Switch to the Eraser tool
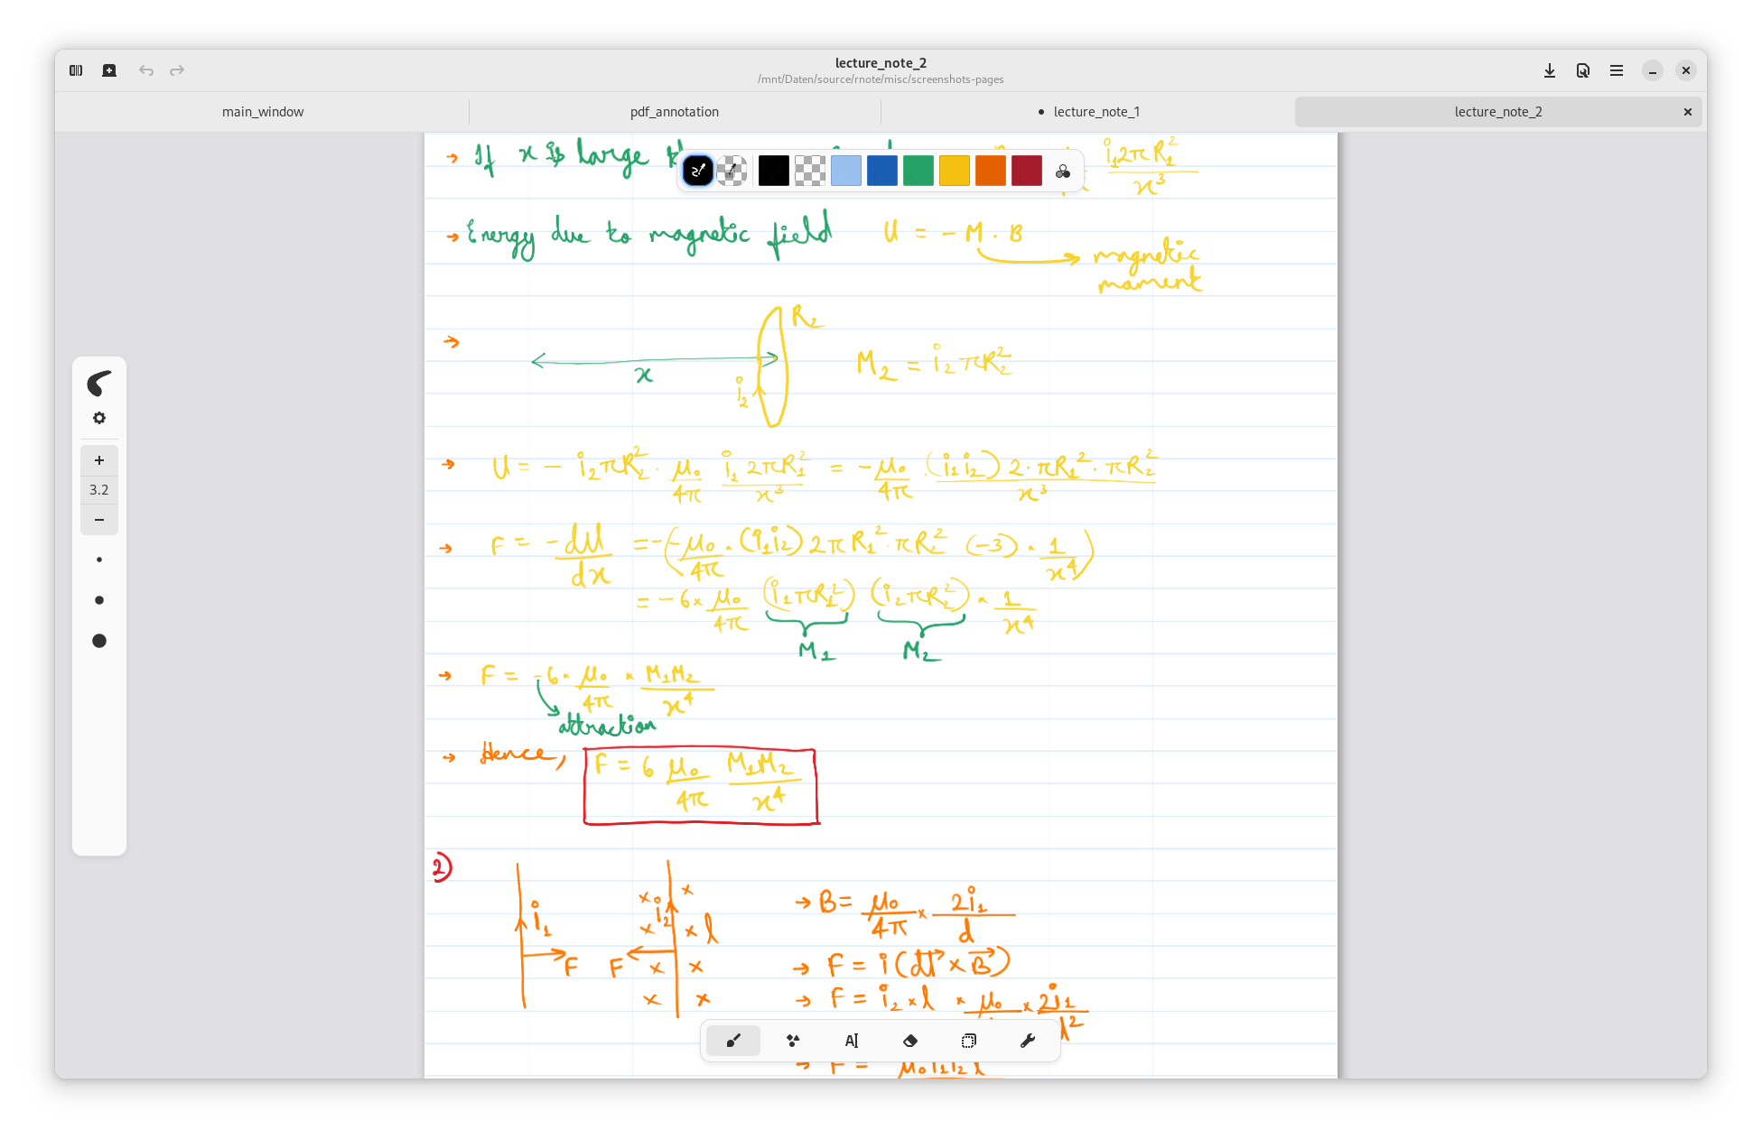 [909, 1041]
